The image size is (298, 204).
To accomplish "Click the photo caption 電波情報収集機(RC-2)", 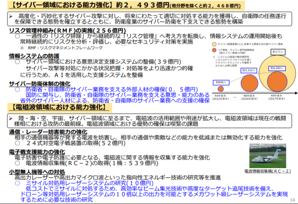I will coord(268,171).
